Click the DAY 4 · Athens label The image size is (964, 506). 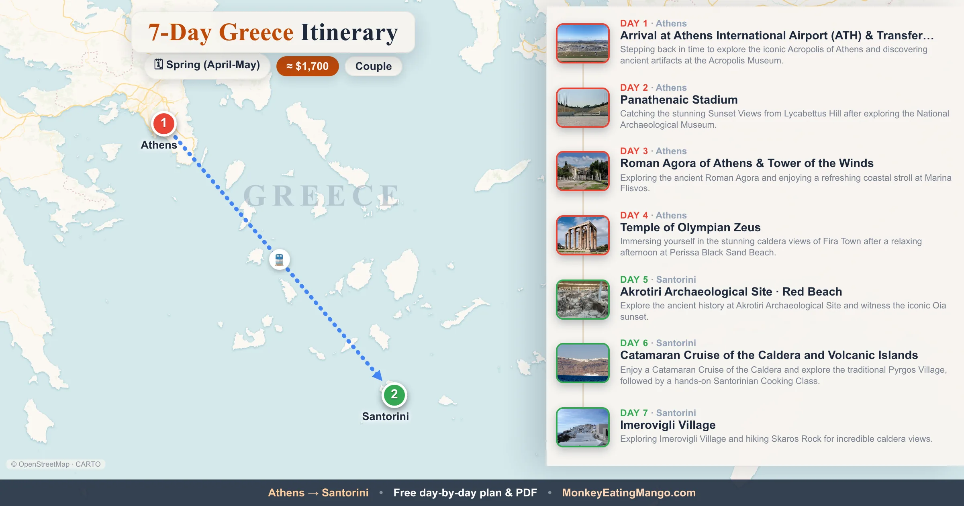click(x=653, y=215)
